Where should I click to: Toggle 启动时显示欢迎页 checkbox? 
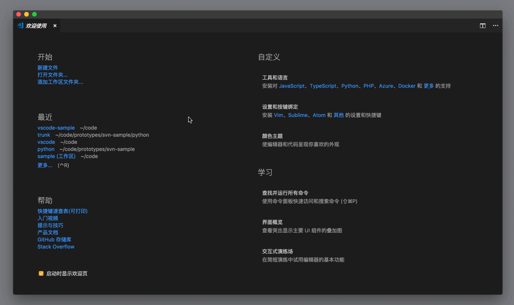pyautogui.click(x=41, y=273)
